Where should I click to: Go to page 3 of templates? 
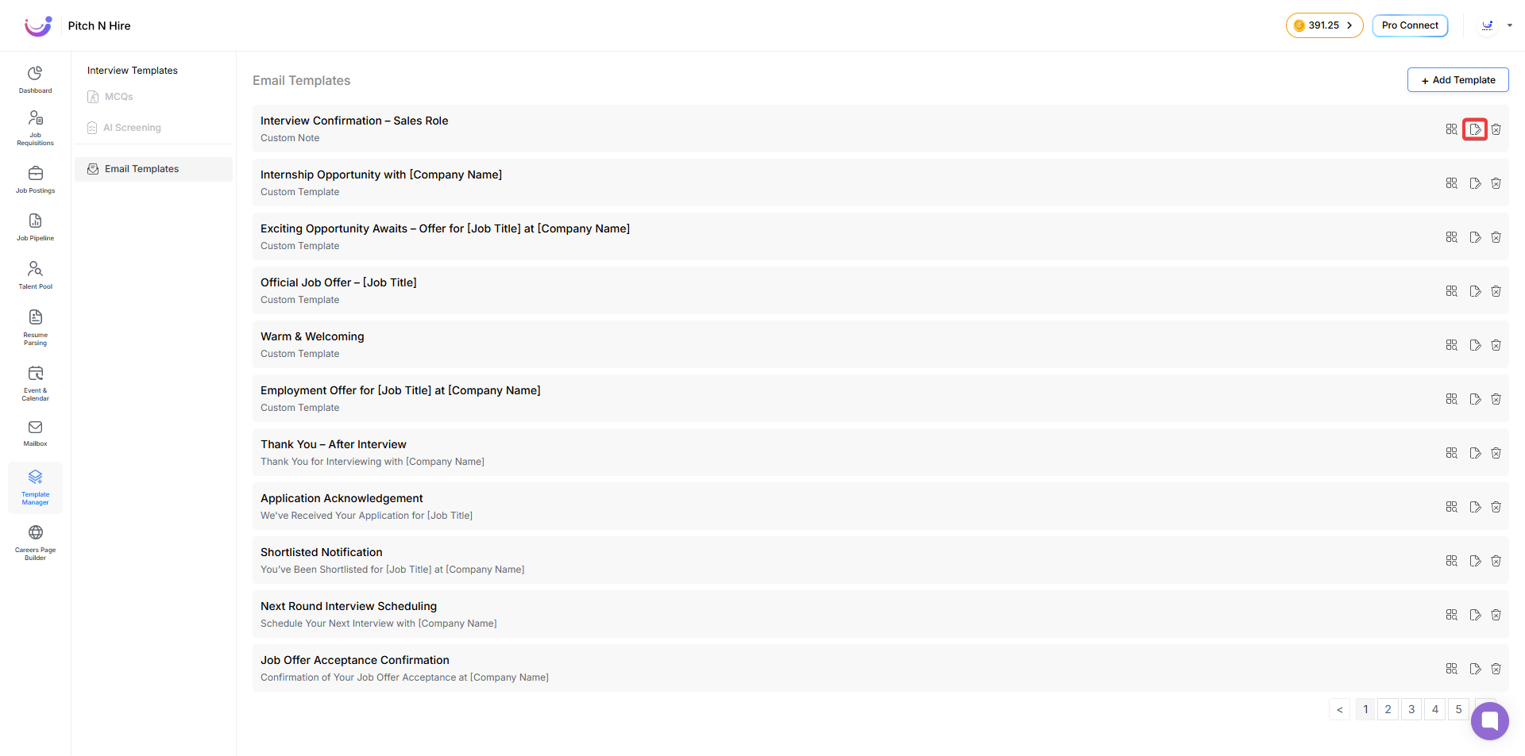point(1411,709)
